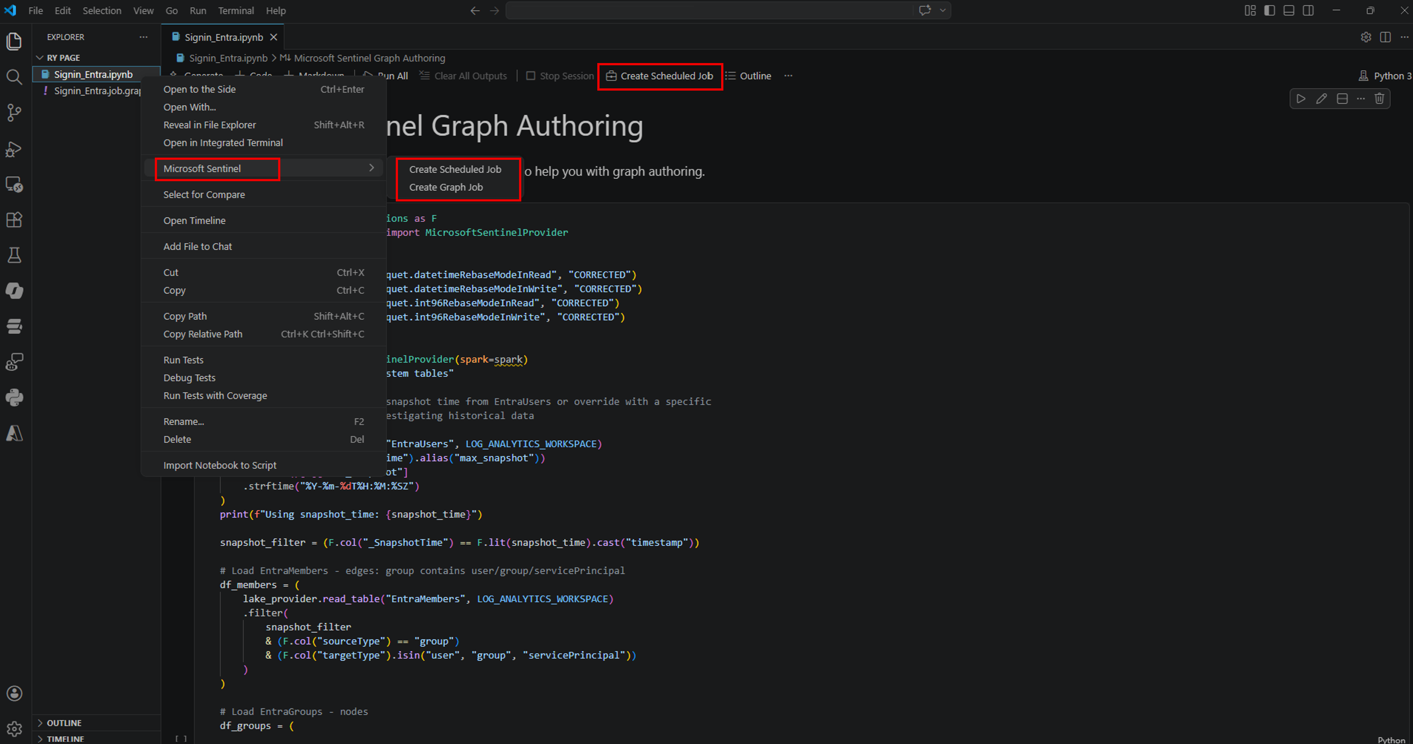
Task: Click the command center search field
Action: [x=709, y=11]
